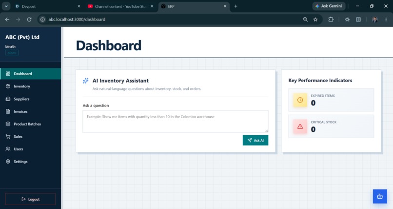
Task: Click the Sales cart icon
Action: click(8, 137)
